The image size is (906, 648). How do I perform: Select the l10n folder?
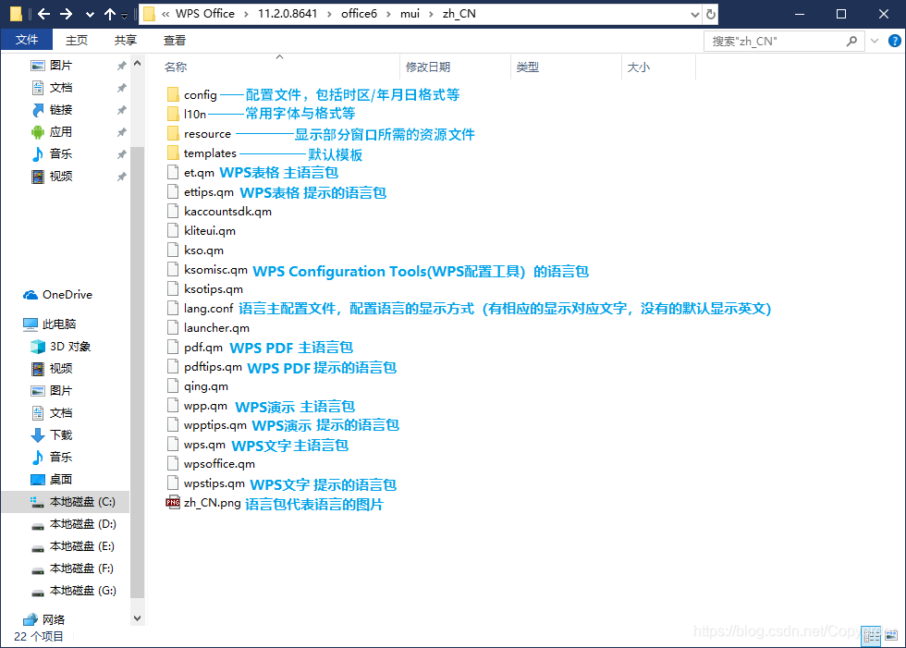[195, 115]
